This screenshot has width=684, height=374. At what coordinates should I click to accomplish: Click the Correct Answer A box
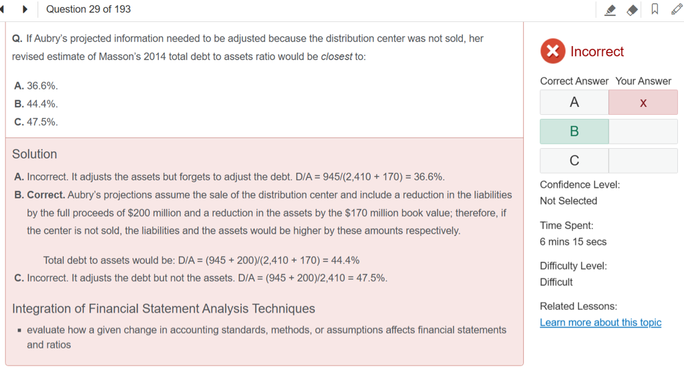click(x=574, y=103)
